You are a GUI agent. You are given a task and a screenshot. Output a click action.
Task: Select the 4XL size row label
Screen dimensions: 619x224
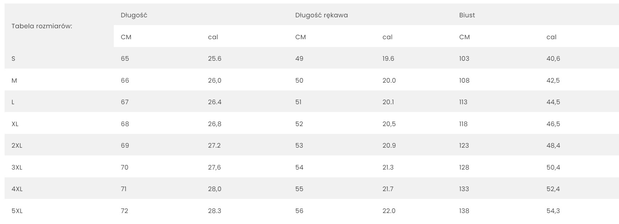coord(17,189)
